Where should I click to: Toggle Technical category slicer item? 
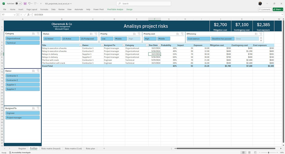coord(22,43)
